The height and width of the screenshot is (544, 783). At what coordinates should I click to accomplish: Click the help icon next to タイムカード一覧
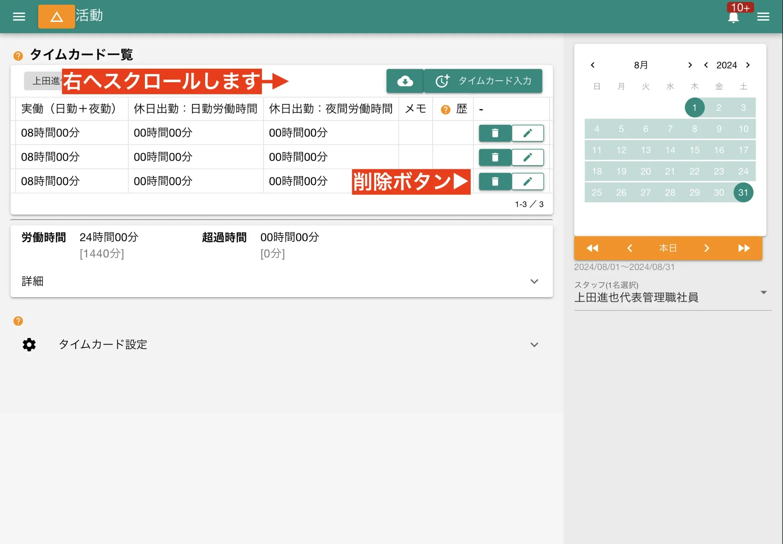pos(17,55)
